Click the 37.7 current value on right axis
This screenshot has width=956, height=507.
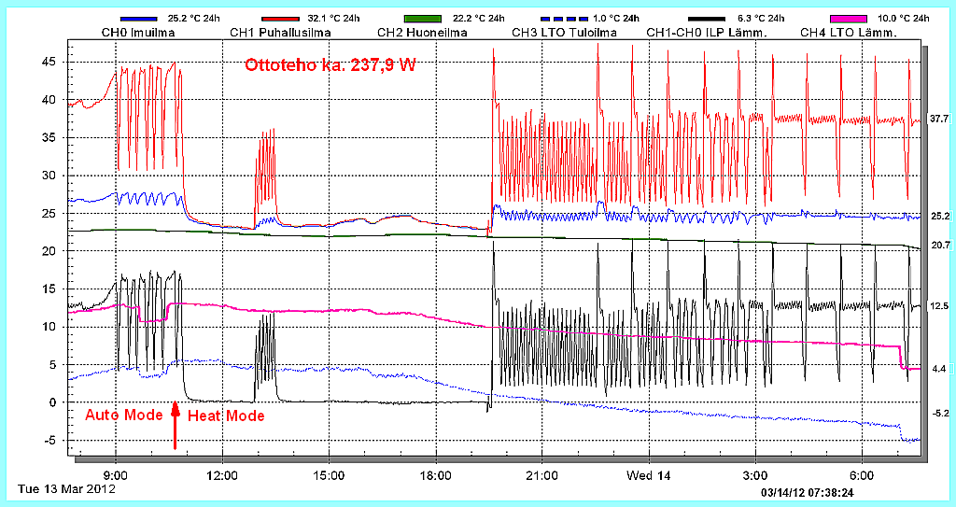[939, 119]
